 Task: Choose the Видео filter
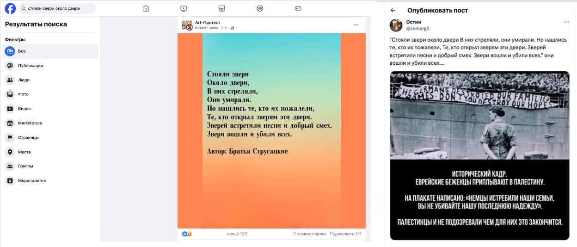point(51,109)
